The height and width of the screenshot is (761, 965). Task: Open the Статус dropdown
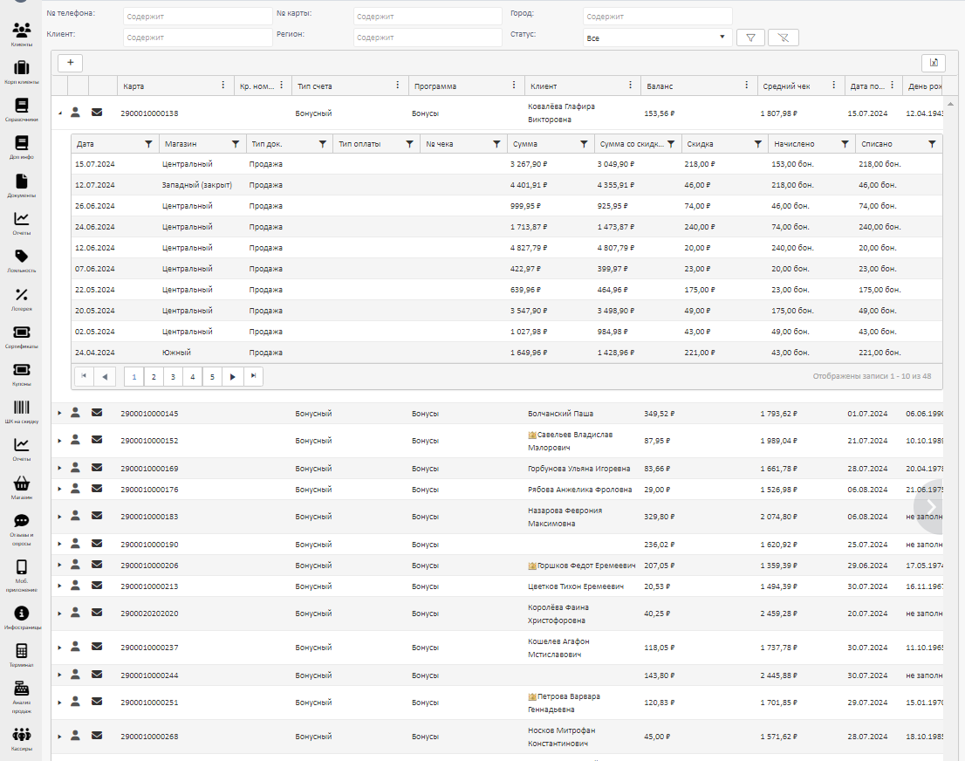click(656, 38)
